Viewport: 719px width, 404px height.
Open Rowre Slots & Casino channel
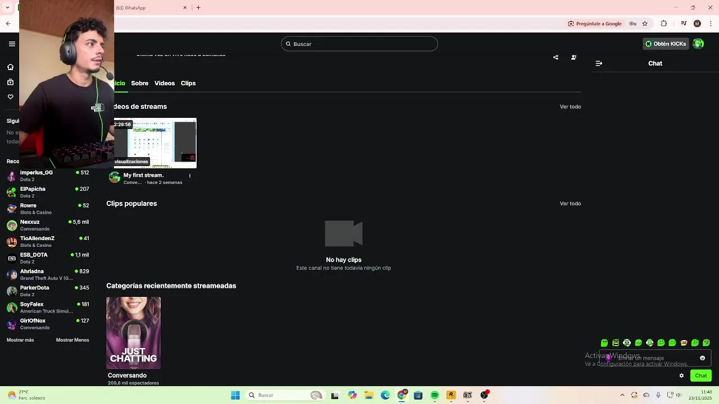(x=48, y=209)
